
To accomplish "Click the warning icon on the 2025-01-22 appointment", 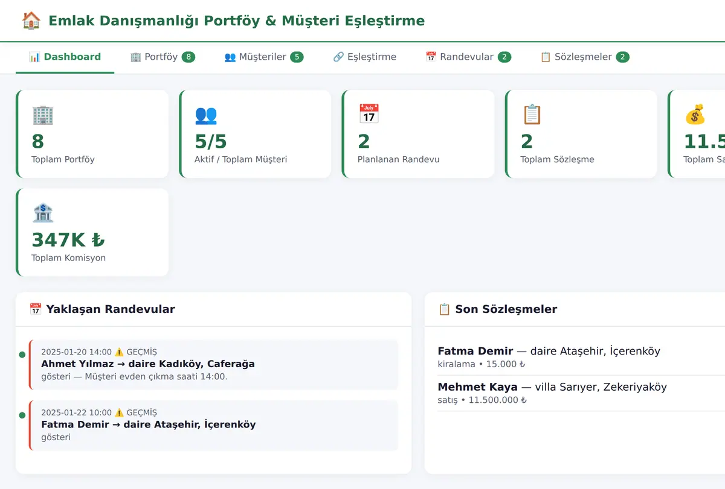I will point(119,412).
